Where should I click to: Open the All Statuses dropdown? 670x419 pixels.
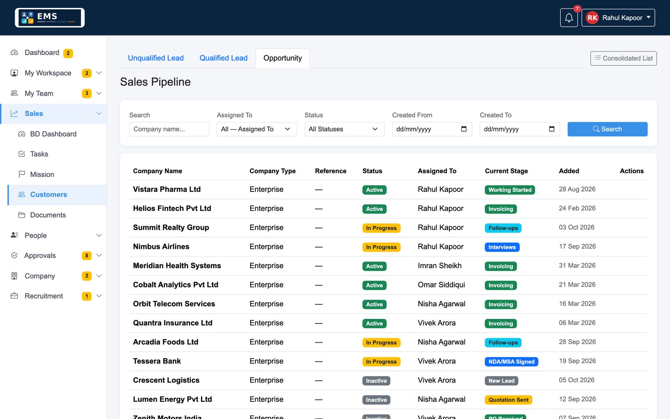(344, 129)
